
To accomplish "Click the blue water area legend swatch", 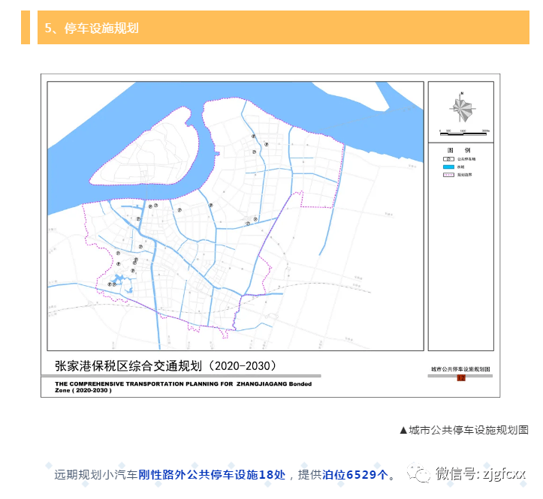I will point(448,167).
